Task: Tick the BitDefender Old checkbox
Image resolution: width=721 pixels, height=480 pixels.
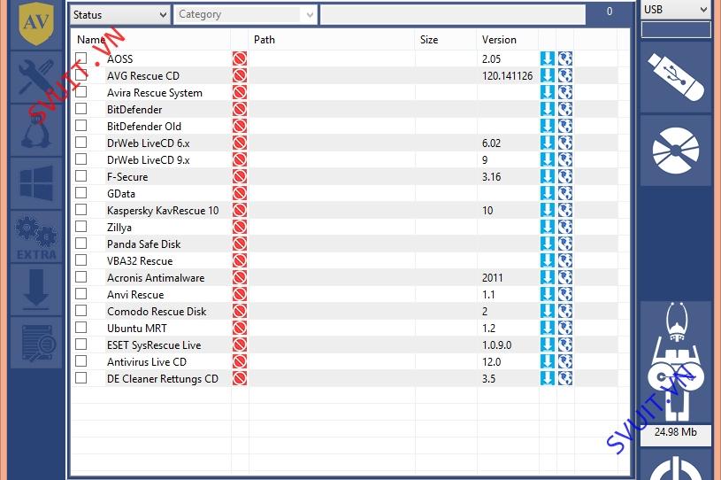Action: (x=81, y=125)
